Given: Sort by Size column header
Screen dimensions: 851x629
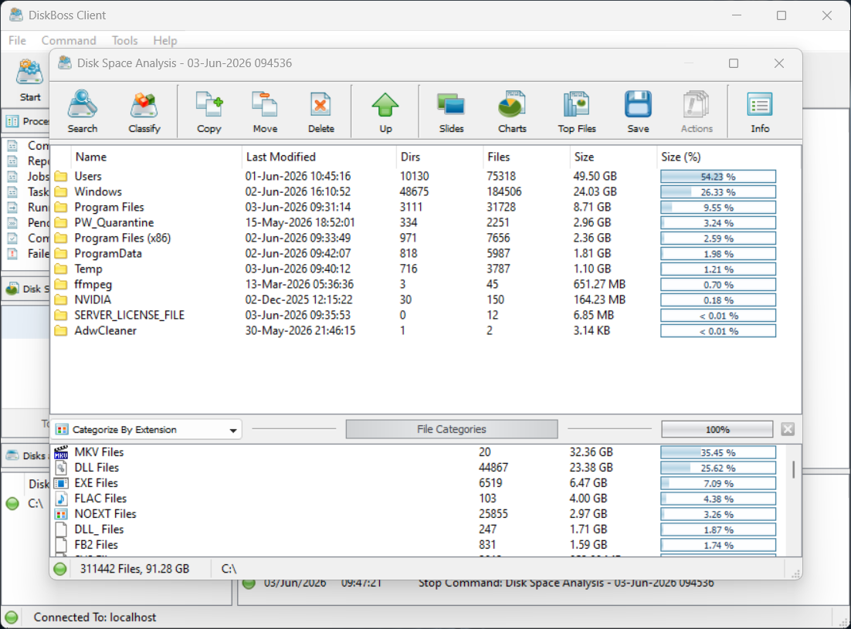Looking at the screenshot, I should coord(613,157).
